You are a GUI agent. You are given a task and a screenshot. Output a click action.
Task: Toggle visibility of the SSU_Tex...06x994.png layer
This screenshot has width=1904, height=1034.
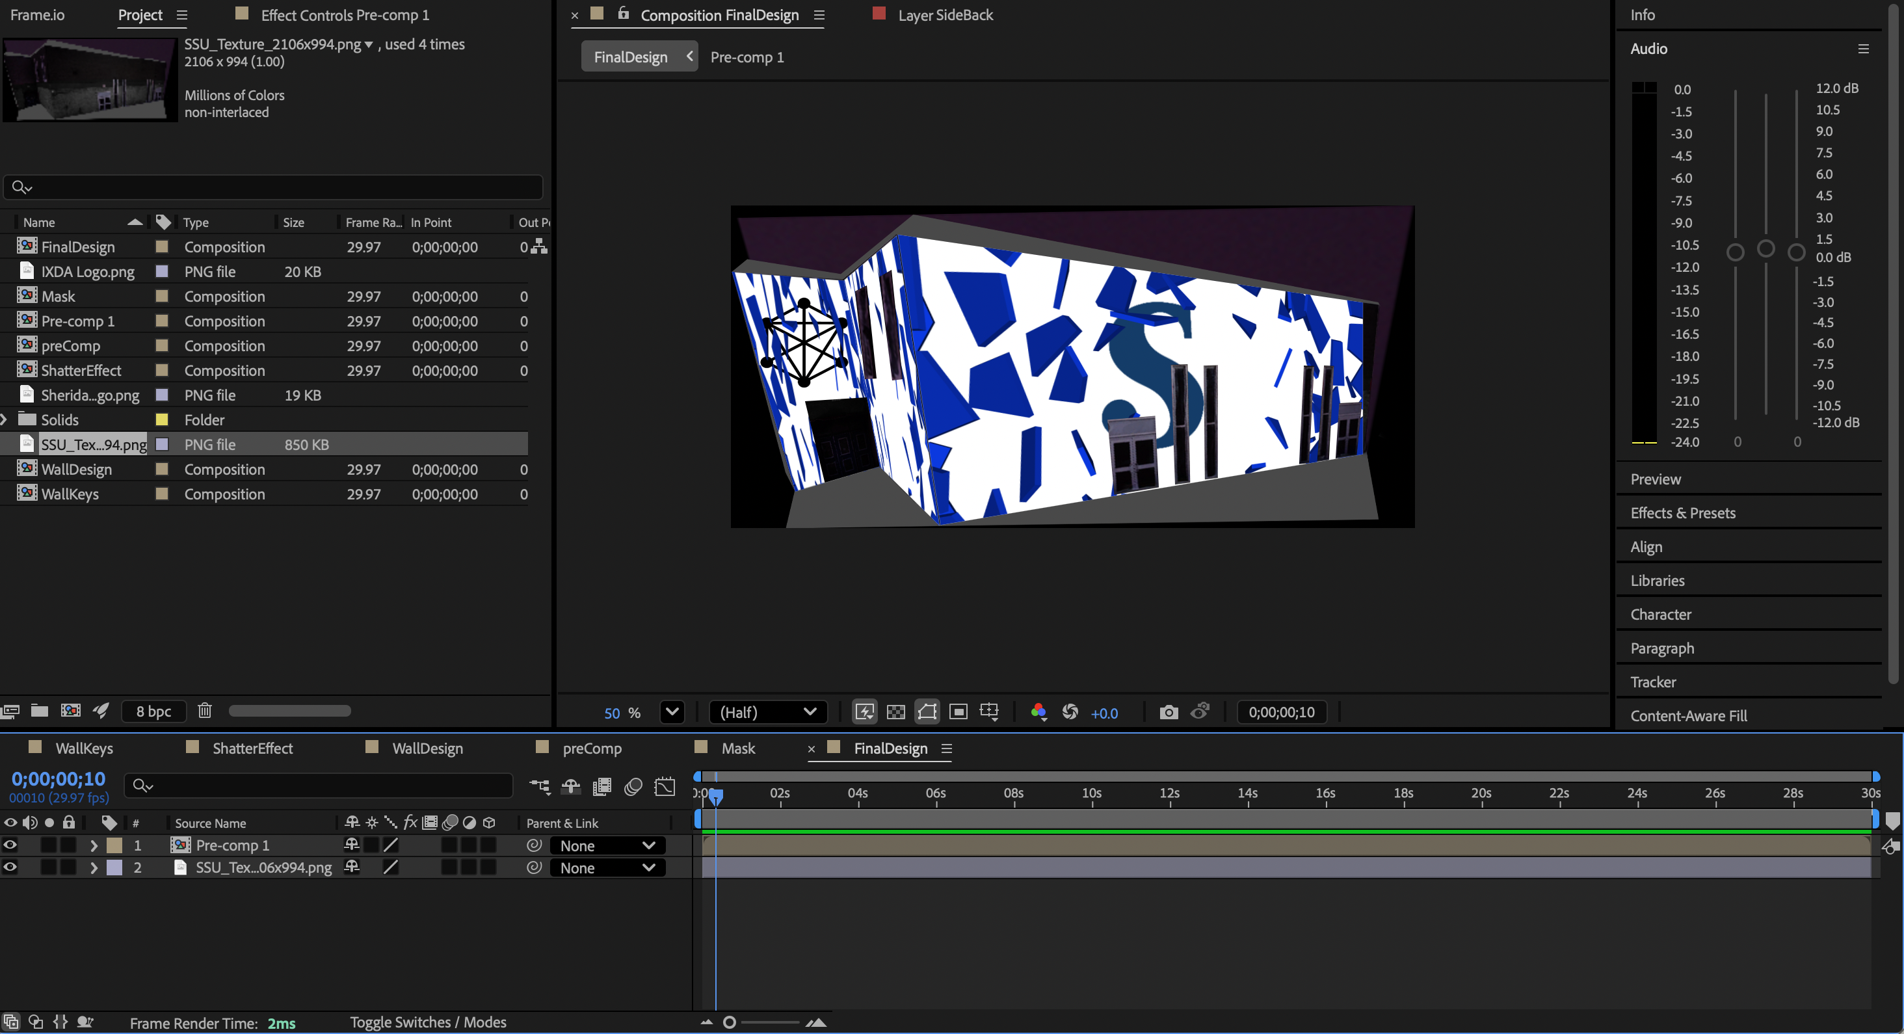10,867
